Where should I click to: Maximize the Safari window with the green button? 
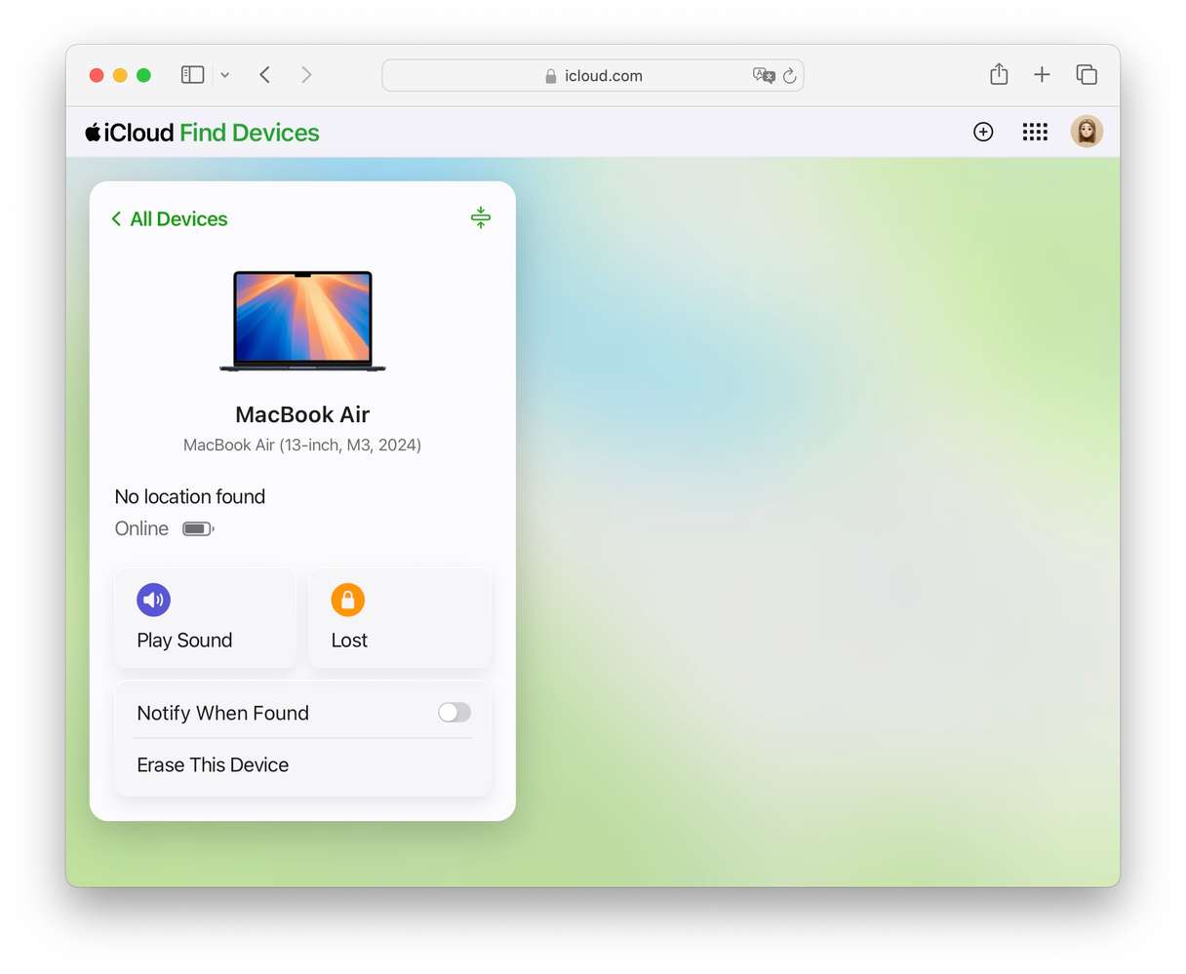[x=143, y=75]
